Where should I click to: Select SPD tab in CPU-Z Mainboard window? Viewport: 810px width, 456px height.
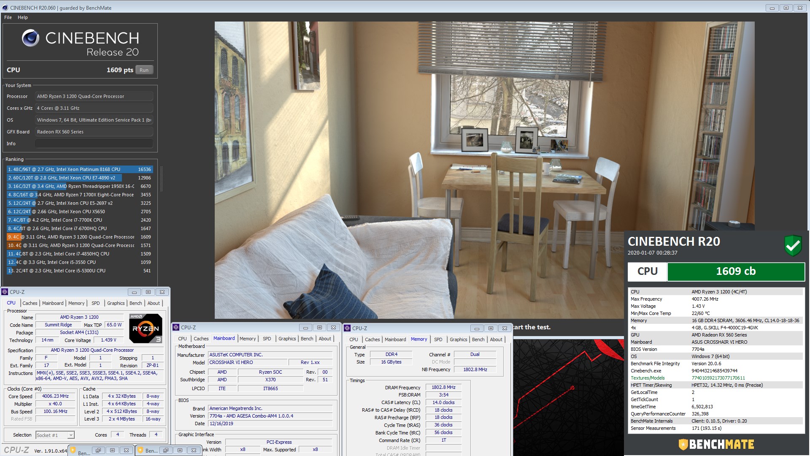click(267, 339)
